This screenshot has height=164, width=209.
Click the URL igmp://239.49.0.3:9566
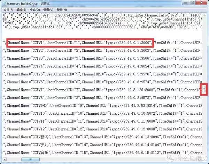coord(127,58)
